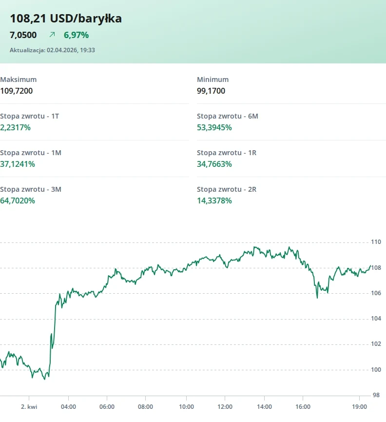Click the 108,21 USD/baryłka price heading
386x422 pixels.
(66, 19)
